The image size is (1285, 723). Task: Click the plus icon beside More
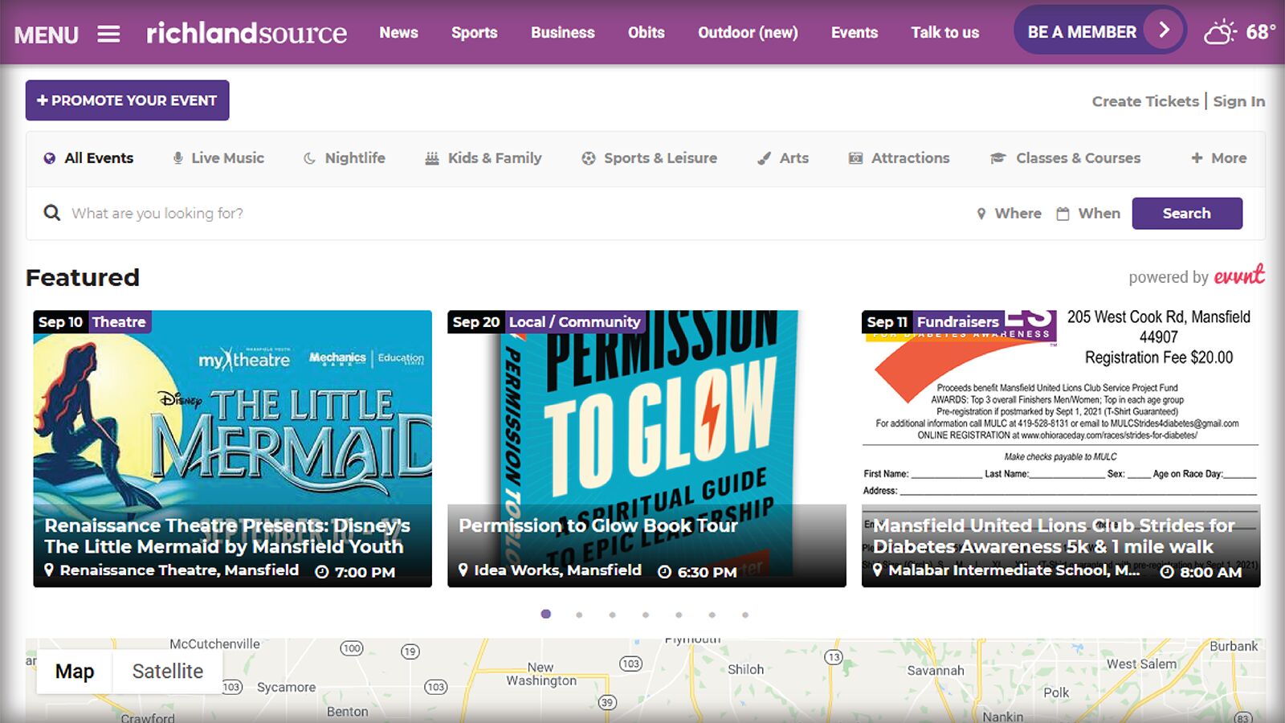tap(1197, 158)
